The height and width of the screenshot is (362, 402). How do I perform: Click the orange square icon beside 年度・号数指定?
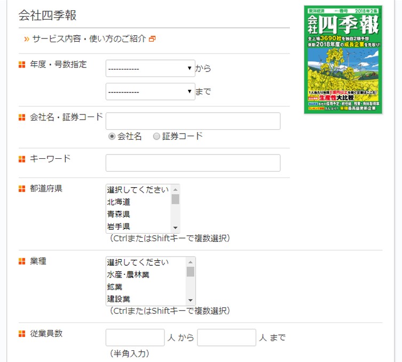click(x=22, y=65)
